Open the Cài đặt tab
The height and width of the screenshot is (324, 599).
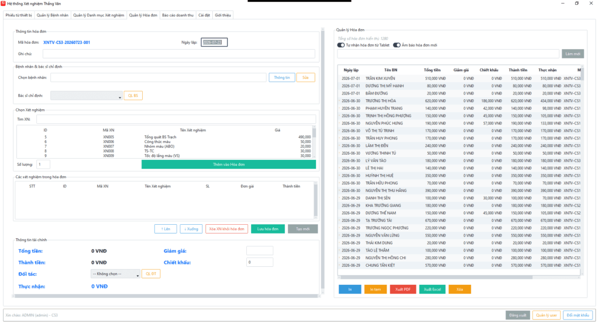pos(204,15)
